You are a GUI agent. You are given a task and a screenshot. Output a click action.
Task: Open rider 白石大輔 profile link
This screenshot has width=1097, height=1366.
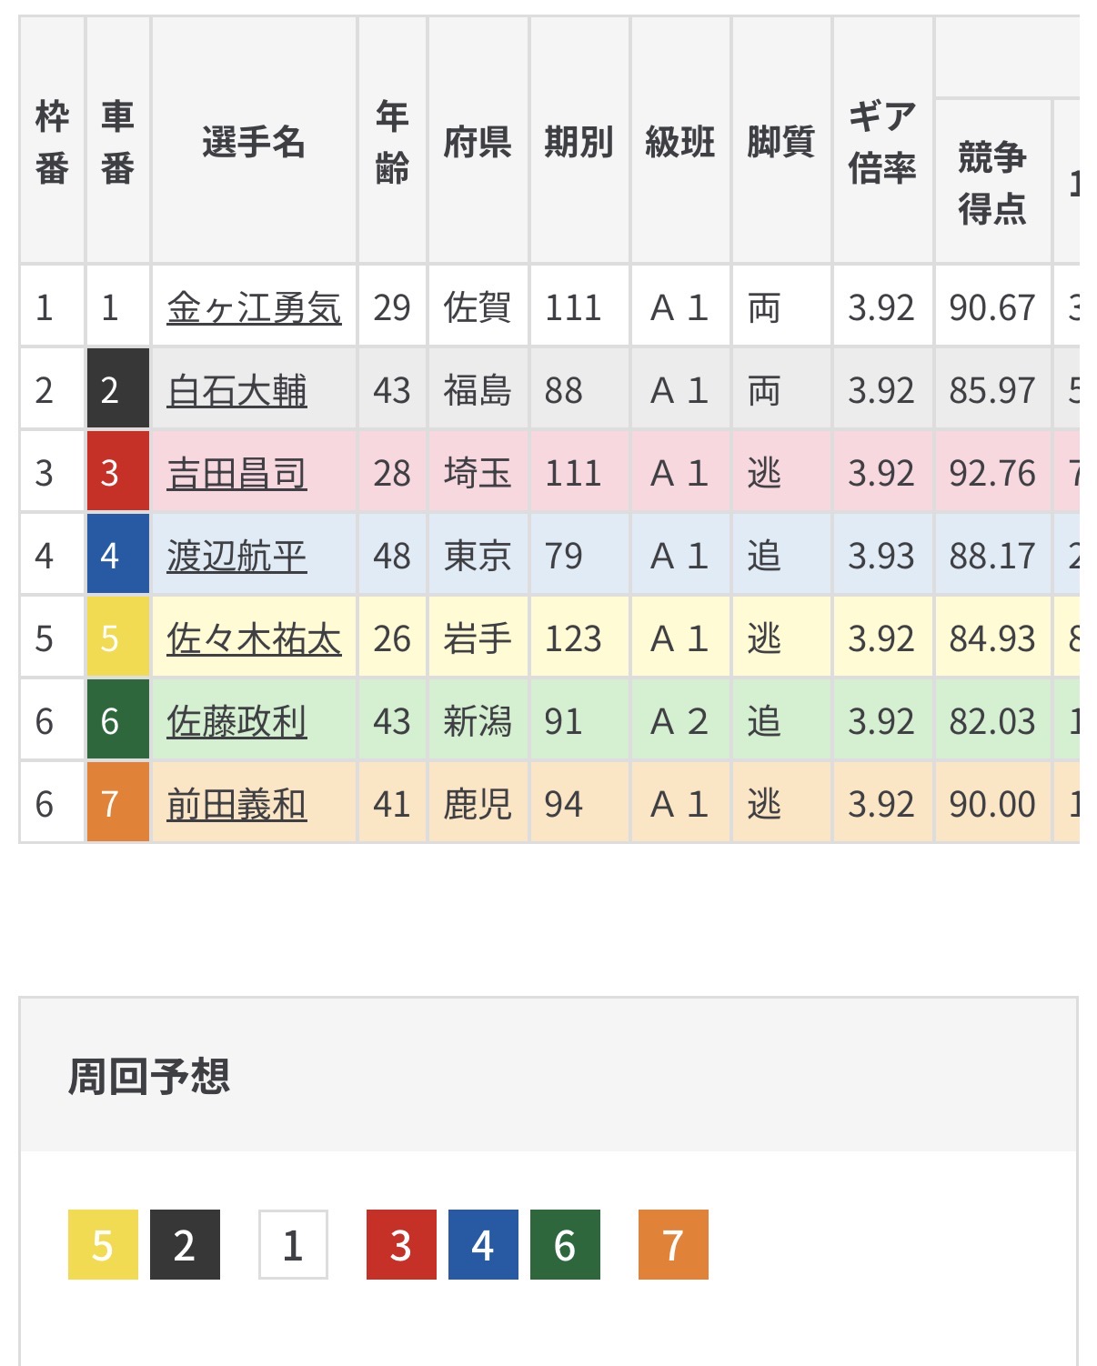(x=237, y=391)
